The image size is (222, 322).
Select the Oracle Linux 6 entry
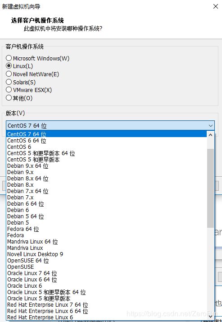[106, 285]
